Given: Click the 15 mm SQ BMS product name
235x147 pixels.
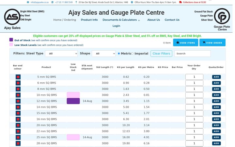Looking at the screenshot, I should (47, 113).
